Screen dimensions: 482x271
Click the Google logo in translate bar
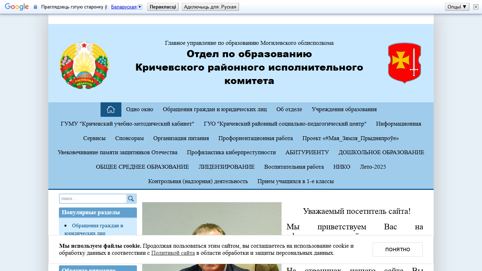(17, 7)
